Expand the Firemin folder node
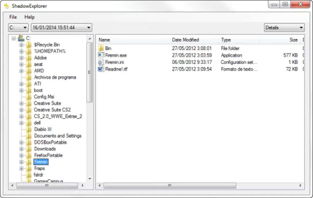Image resolution: width=313 pixels, height=198 pixels. pyautogui.click(x=21, y=162)
